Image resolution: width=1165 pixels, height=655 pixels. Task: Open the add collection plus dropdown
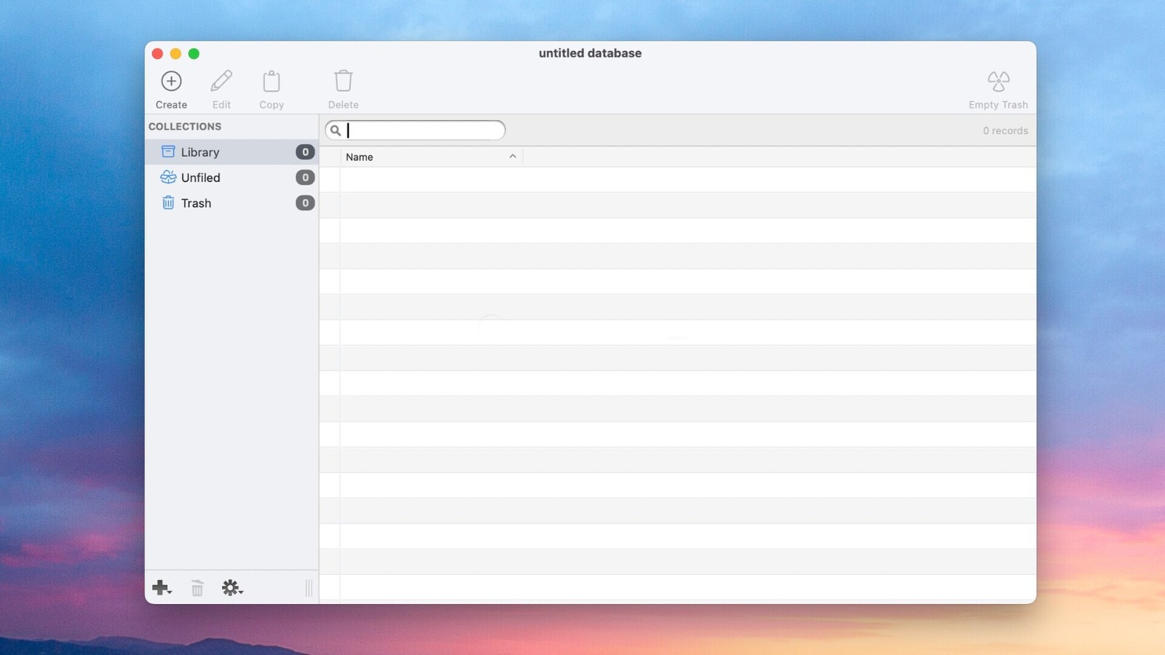click(162, 588)
